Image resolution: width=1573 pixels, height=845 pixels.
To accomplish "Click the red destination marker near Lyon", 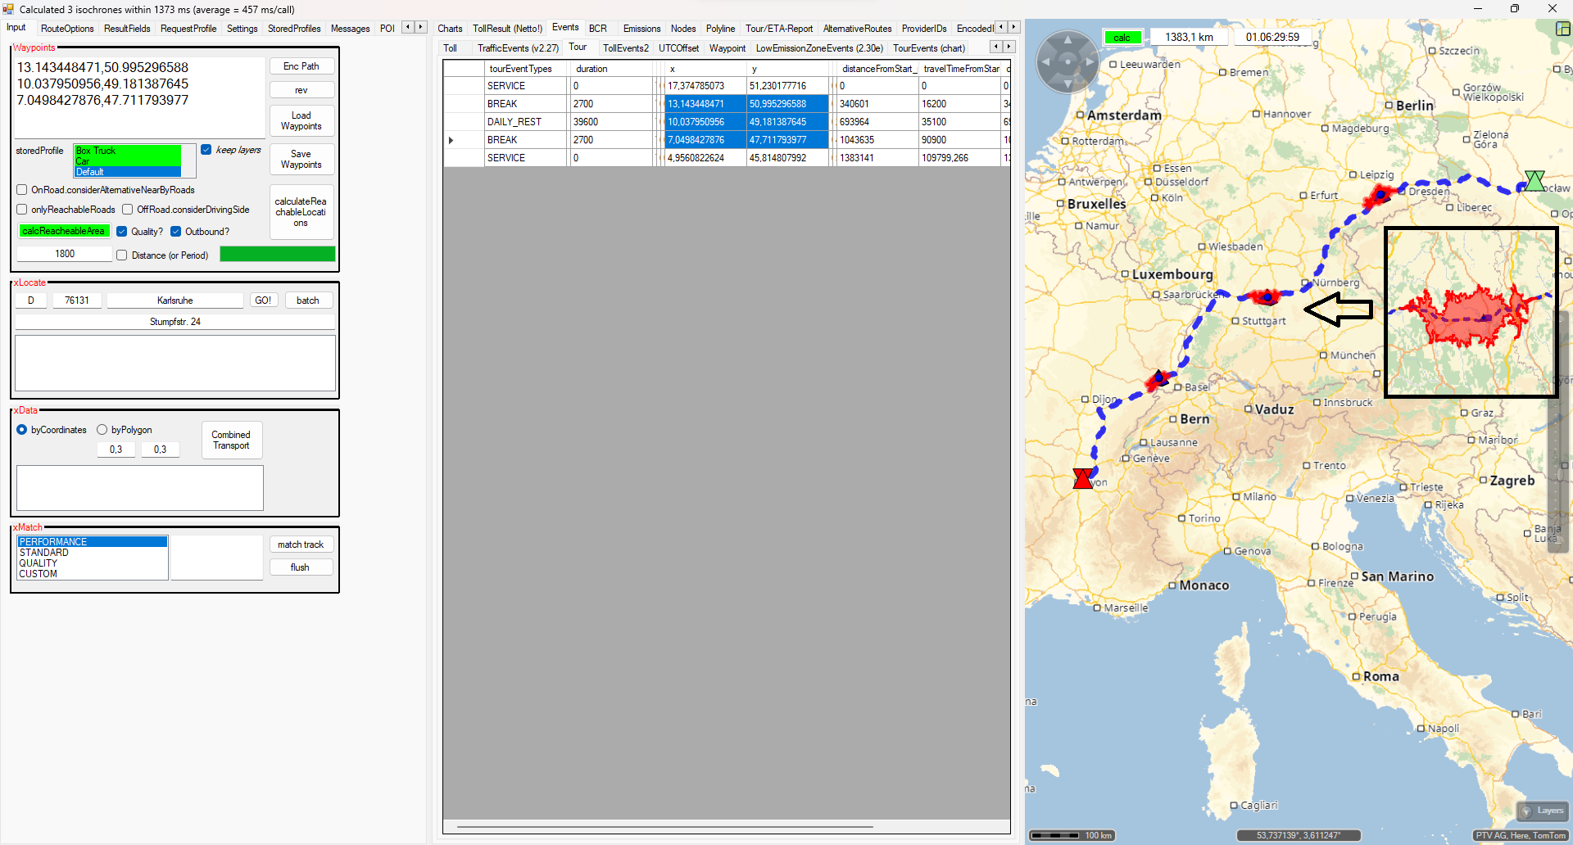I will click(1082, 479).
